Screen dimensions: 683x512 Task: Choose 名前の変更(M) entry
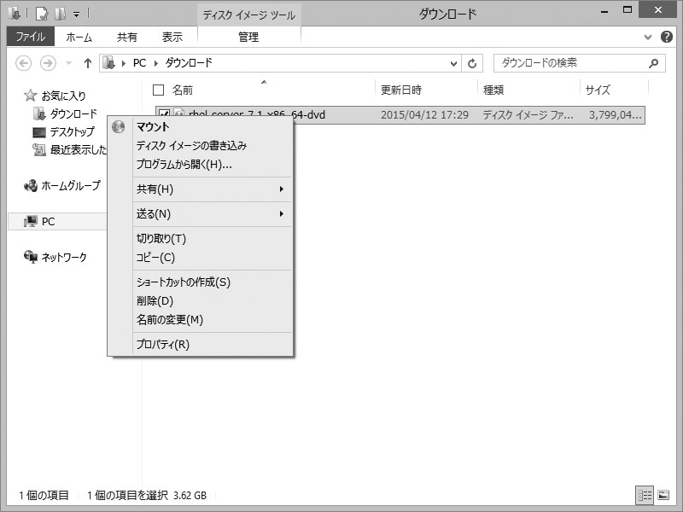click(170, 319)
